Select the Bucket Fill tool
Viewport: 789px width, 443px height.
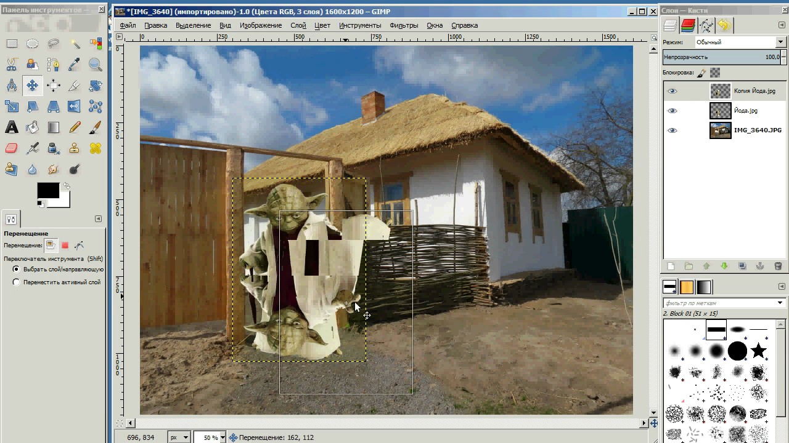pos(33,127)
